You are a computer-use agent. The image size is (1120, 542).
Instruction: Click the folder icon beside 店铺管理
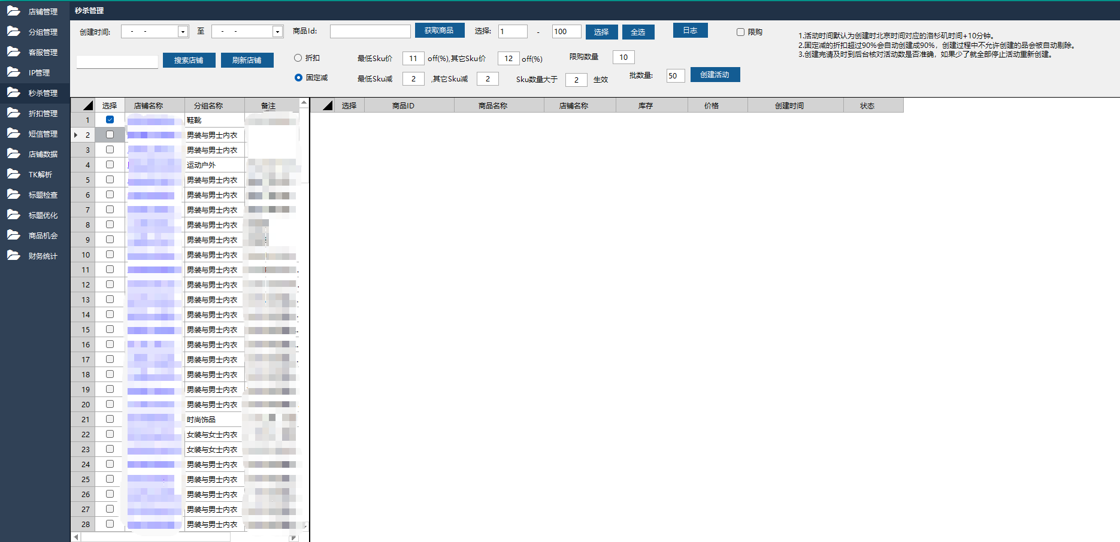click(13, 11)
